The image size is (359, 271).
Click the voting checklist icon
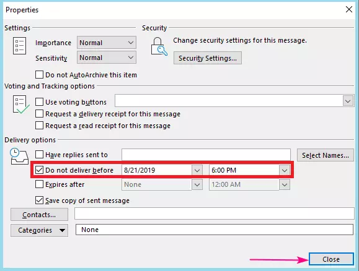coord(21,105)
